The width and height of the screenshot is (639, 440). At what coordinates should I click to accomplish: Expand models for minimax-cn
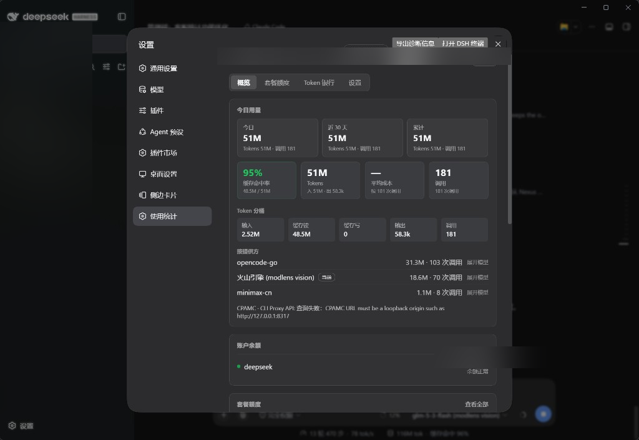477,293
